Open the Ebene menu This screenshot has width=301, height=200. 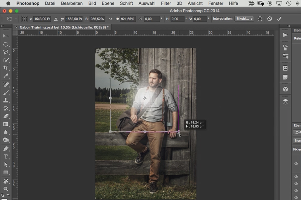108,3
